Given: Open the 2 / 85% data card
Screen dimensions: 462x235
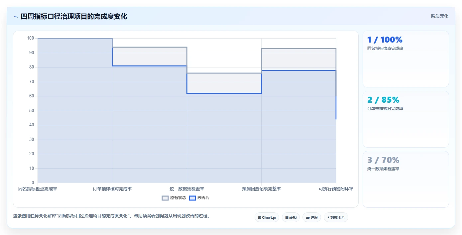Looking at the screenshot, I should coord(406,119).
